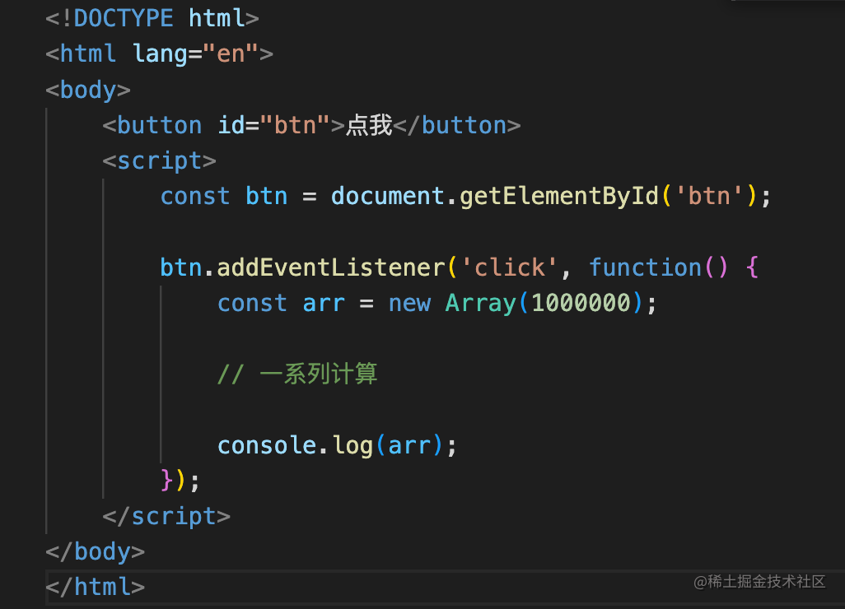Click the getElementById method name
The image size is (845, 609).
(560, 196)
